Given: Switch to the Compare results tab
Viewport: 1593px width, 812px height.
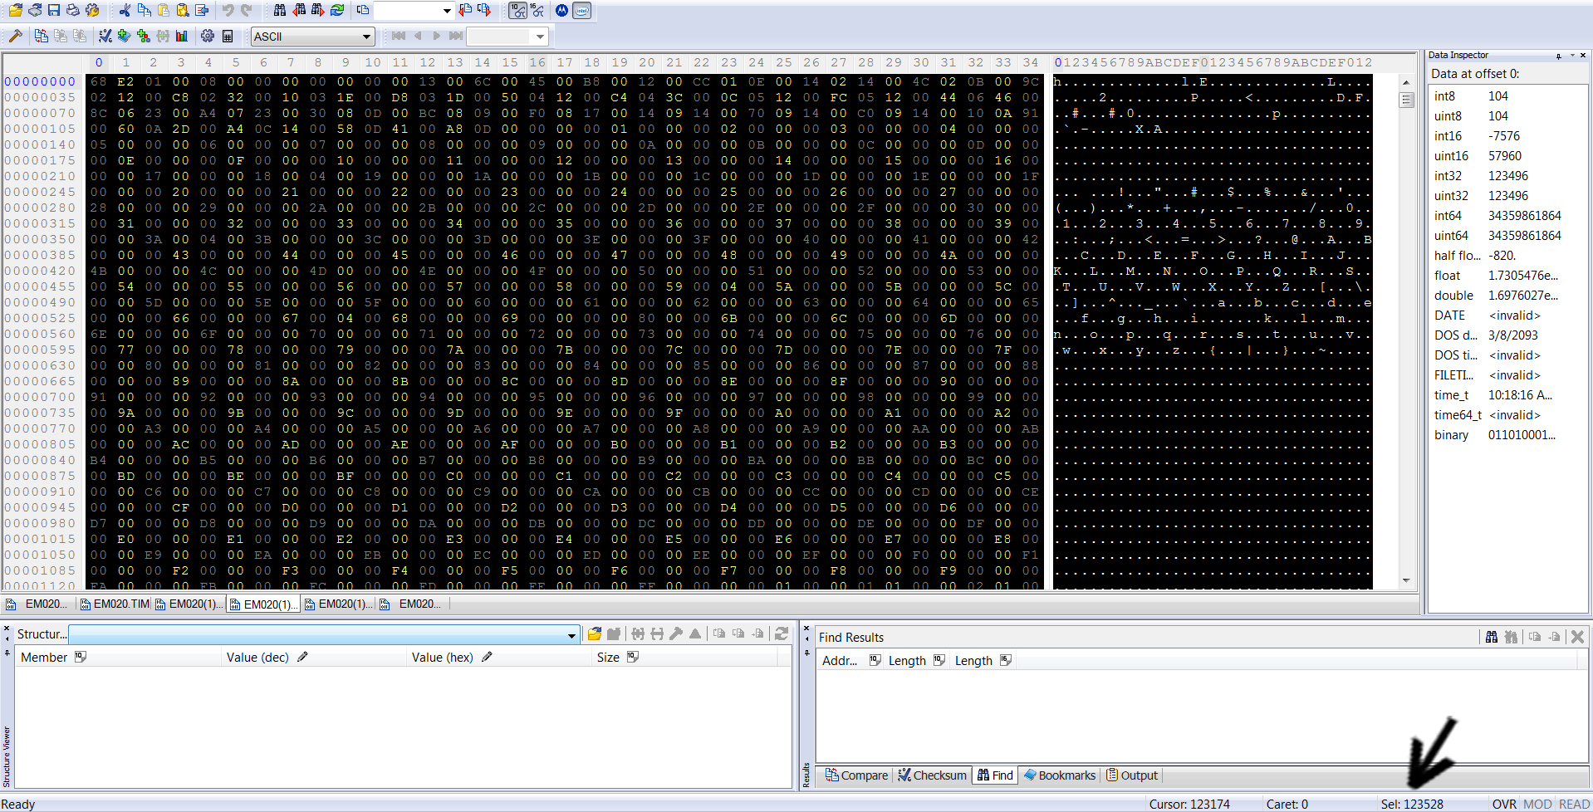Looking at the screenshot, I should tap(856, 775).
